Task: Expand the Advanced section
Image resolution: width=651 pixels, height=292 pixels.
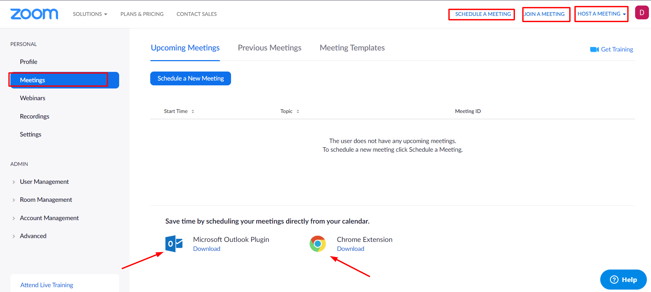Action: tap(29, 236)
